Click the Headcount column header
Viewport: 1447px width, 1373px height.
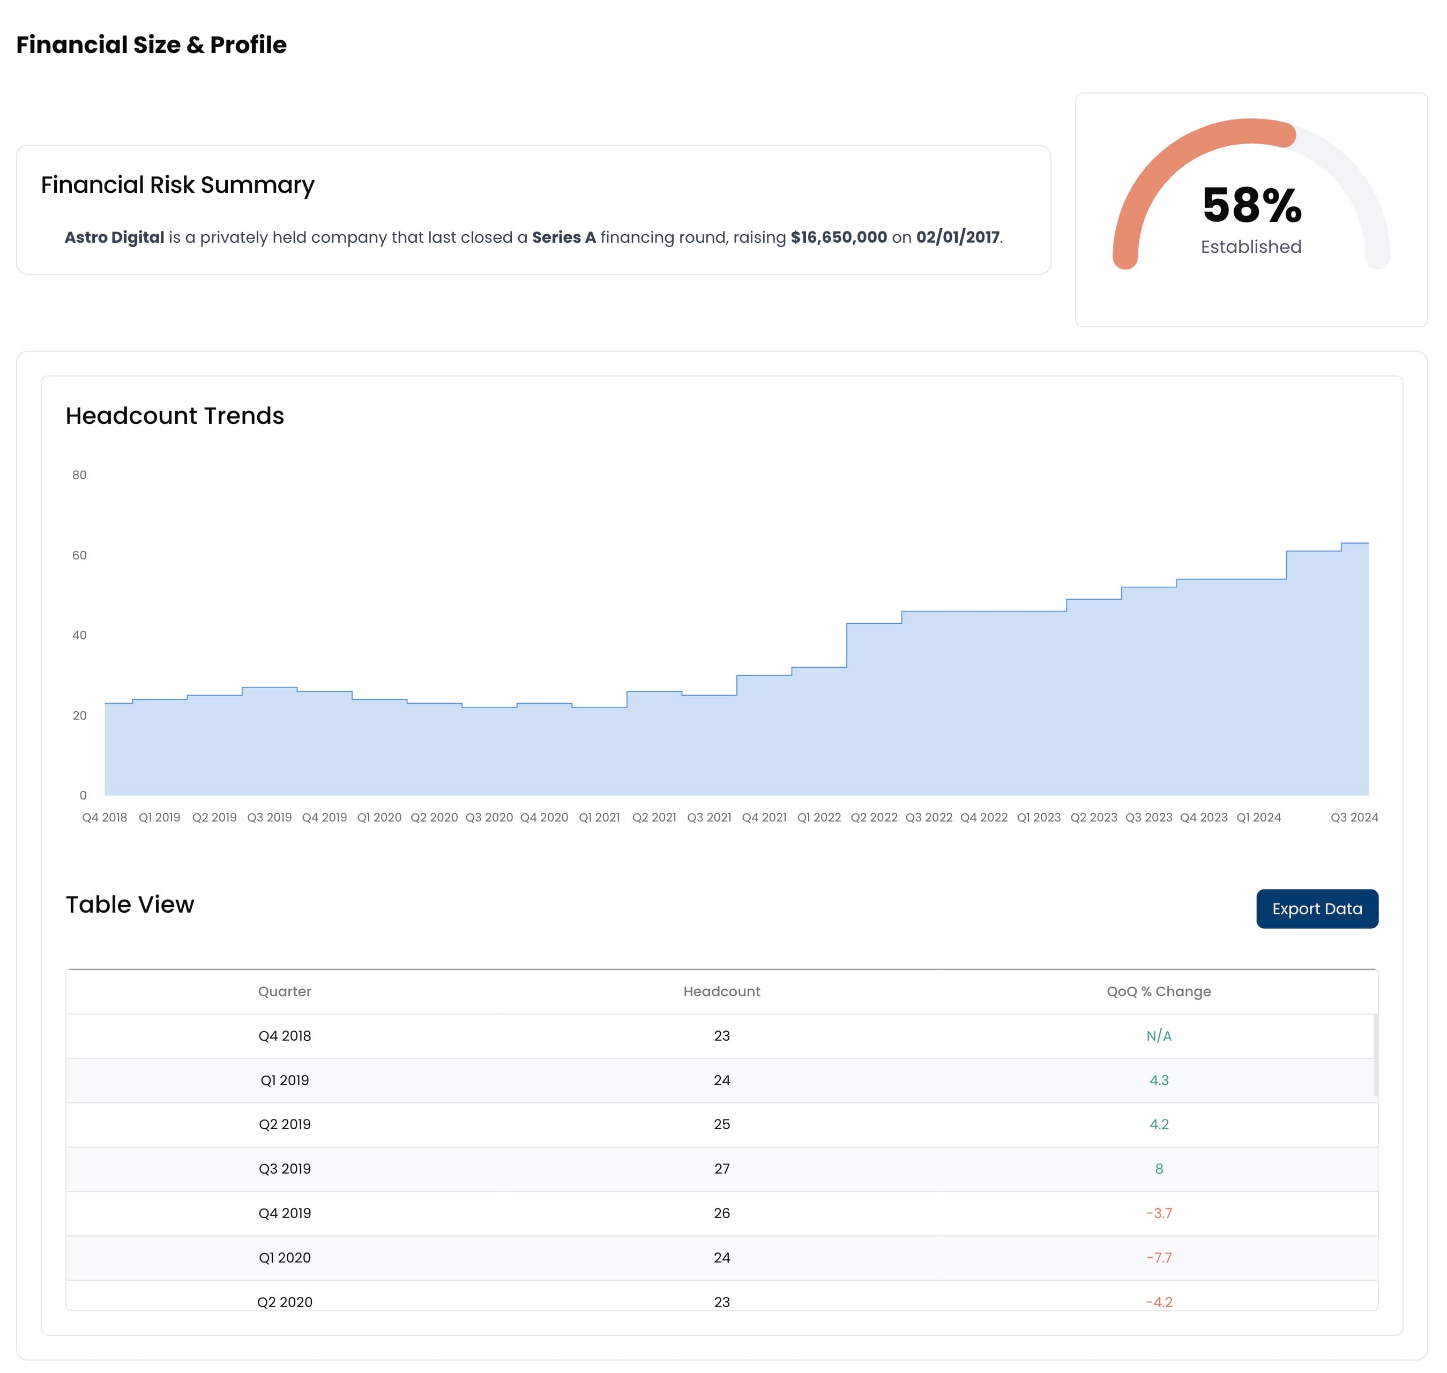(x=721, y=991)
